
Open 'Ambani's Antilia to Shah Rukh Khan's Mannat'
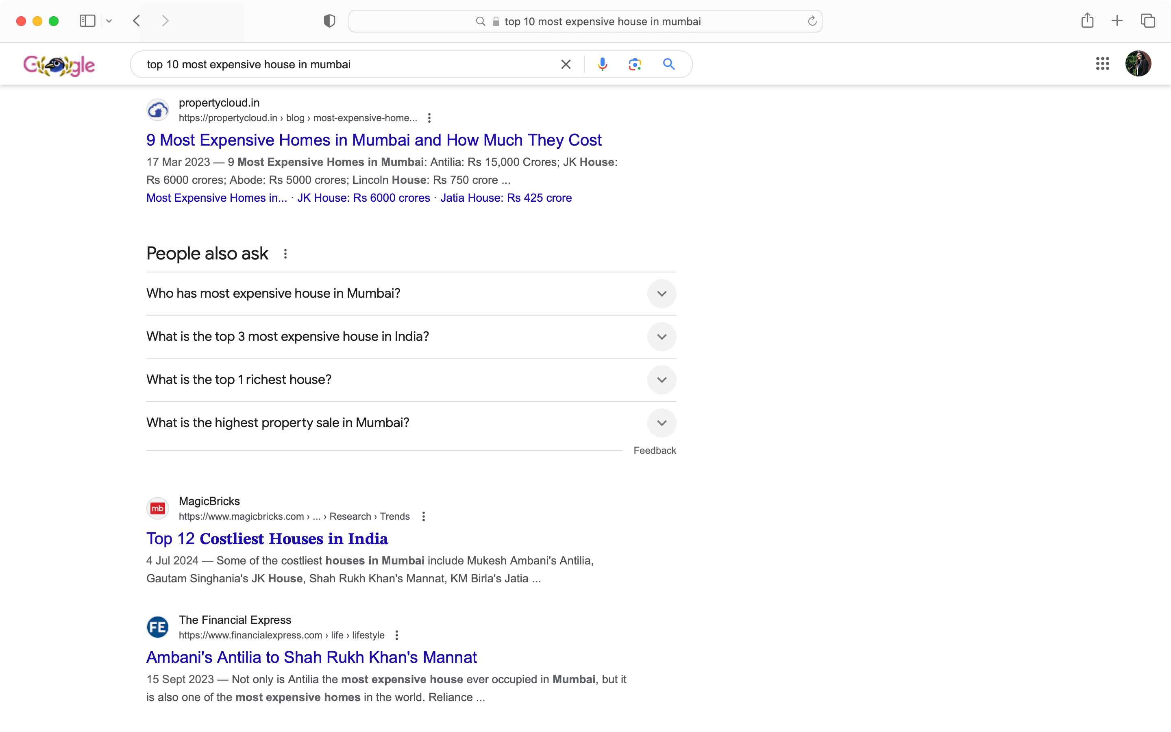coord(311,657)
